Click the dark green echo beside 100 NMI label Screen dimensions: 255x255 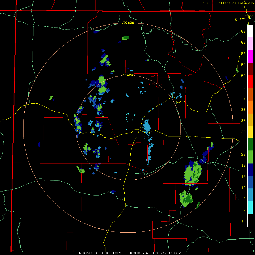click(x=126, y=38)
